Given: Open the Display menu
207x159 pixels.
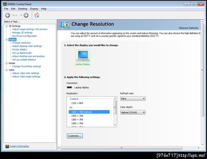Looking at the screenshot, I should pyautogui.click(x=34, y=9).
